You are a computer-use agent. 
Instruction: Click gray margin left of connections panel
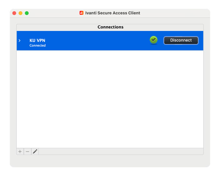[x=13, y=94]
